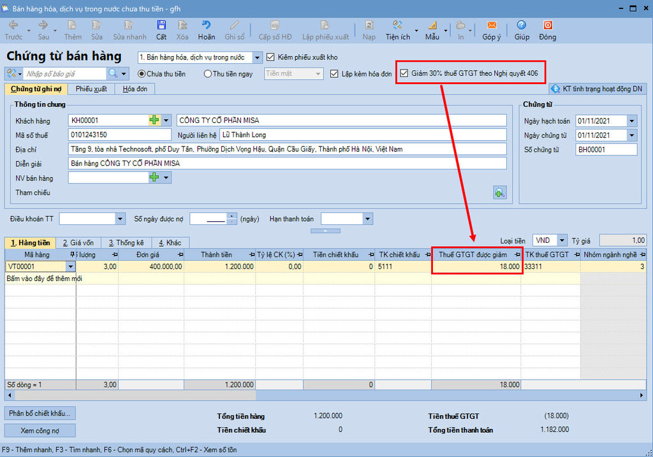Open the Tiền mặt payment dropdown

coord(318,74)
